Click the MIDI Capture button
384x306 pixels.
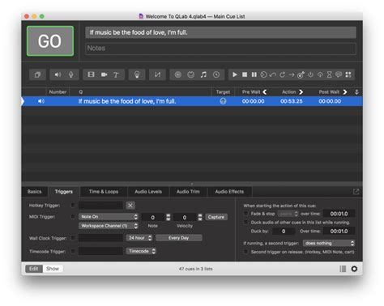click(x=216, y=217)
